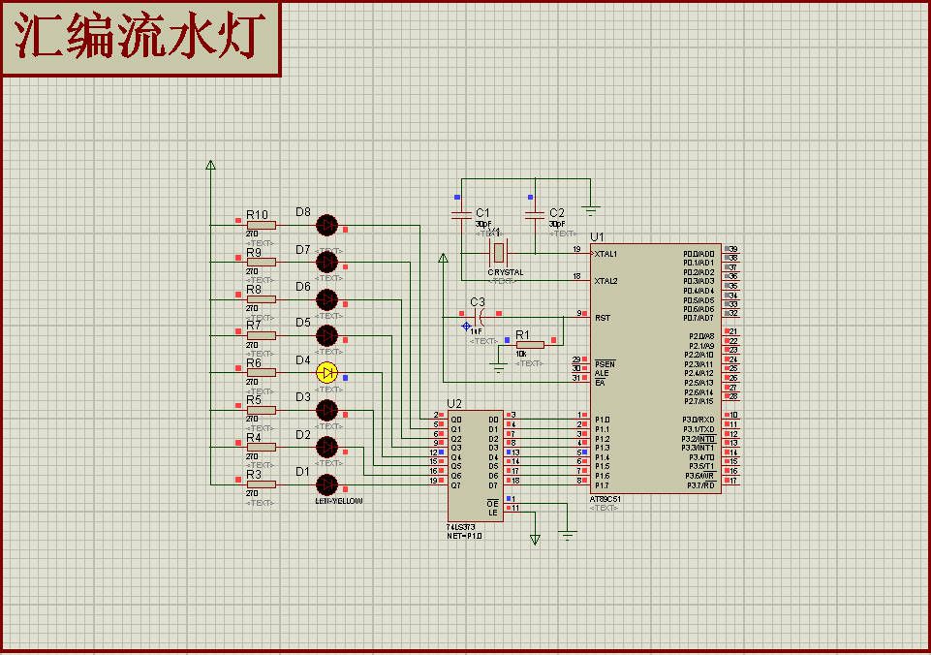The image size is (931, 655).
Task: Click the LED symbol D7
Action: coord(326,263)
